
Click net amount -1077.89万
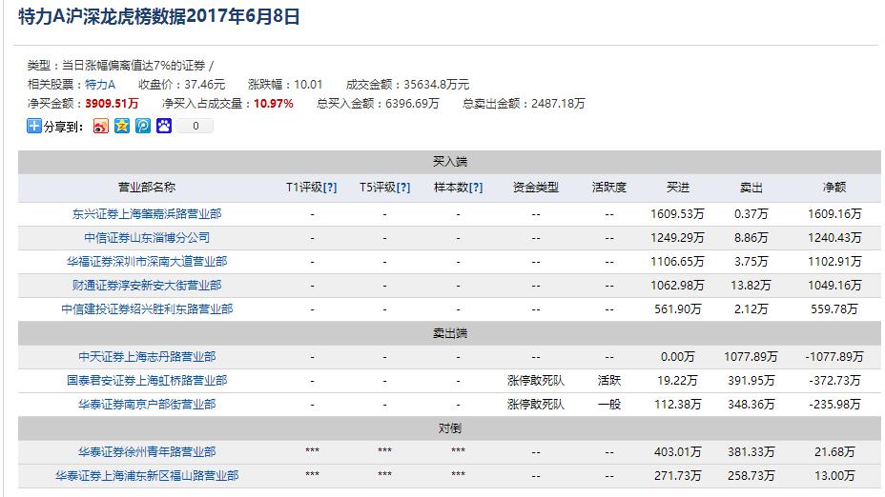[x=834, y=357]
